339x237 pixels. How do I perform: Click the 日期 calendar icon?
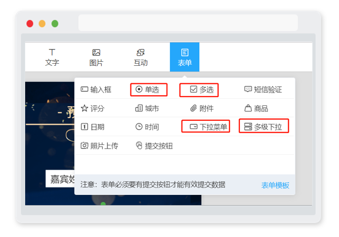84,126
